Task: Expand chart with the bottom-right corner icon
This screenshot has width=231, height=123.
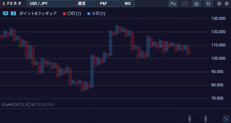Action: click(x=226, y=119)
